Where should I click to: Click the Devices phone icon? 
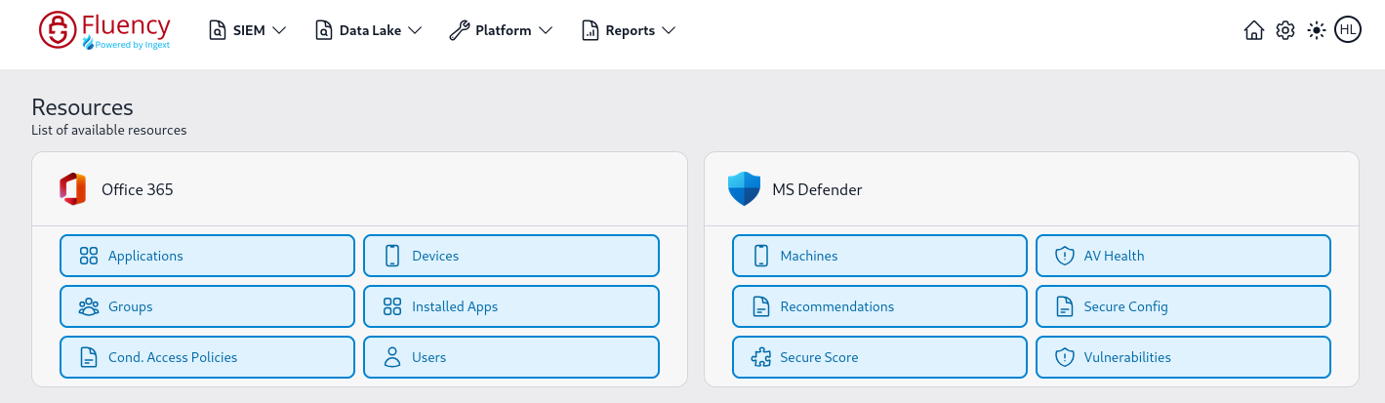pyautogui.click(x=392, y=256)
